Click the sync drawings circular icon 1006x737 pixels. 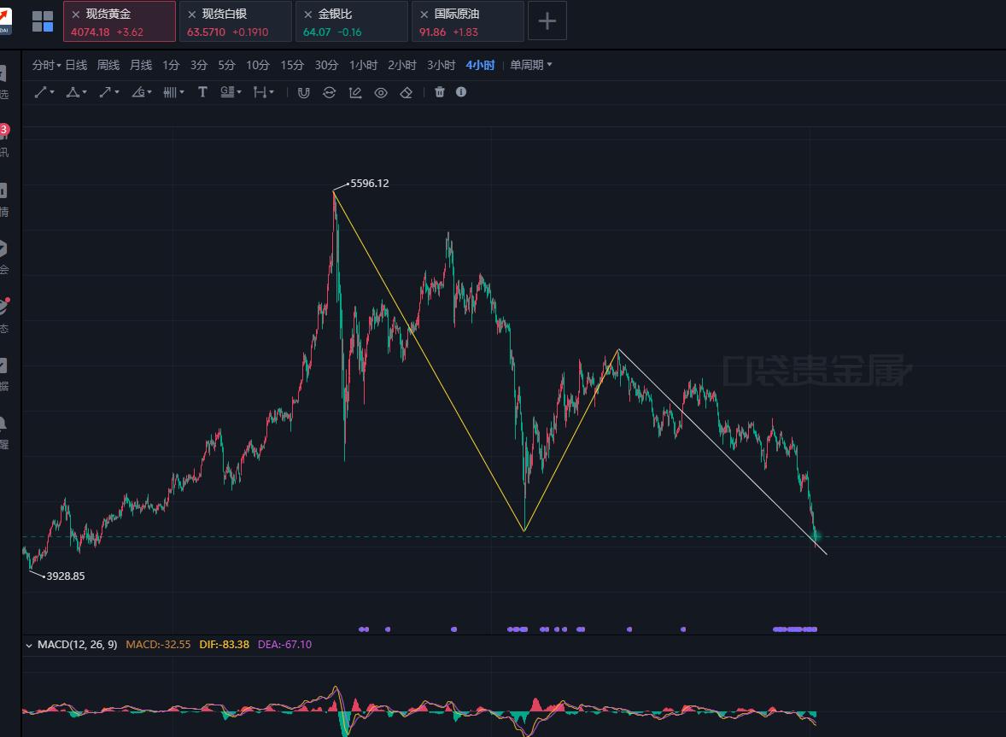329,92
